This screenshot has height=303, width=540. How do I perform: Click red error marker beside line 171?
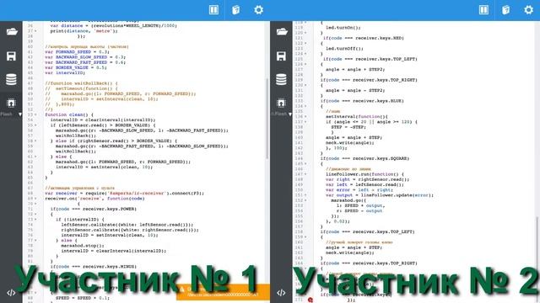point(310,300)
